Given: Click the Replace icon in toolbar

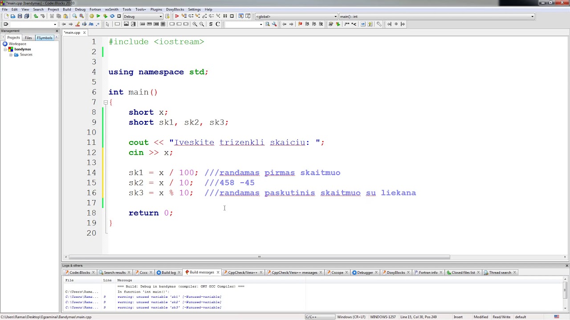Looking at the screenshot, I should tap(81, 16).
